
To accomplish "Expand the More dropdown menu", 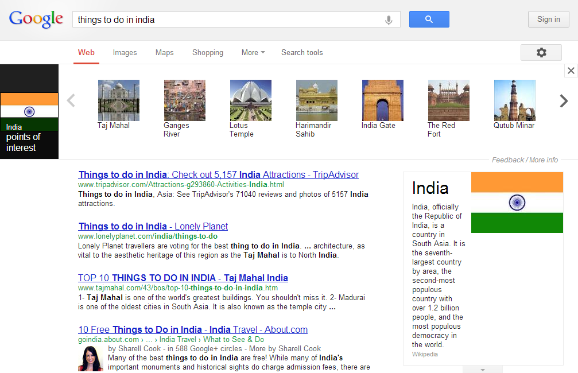I will [x=253, y=53].
